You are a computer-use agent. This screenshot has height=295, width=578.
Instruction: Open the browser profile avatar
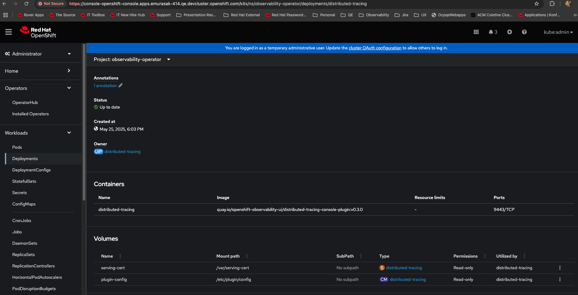pos(568,4)
